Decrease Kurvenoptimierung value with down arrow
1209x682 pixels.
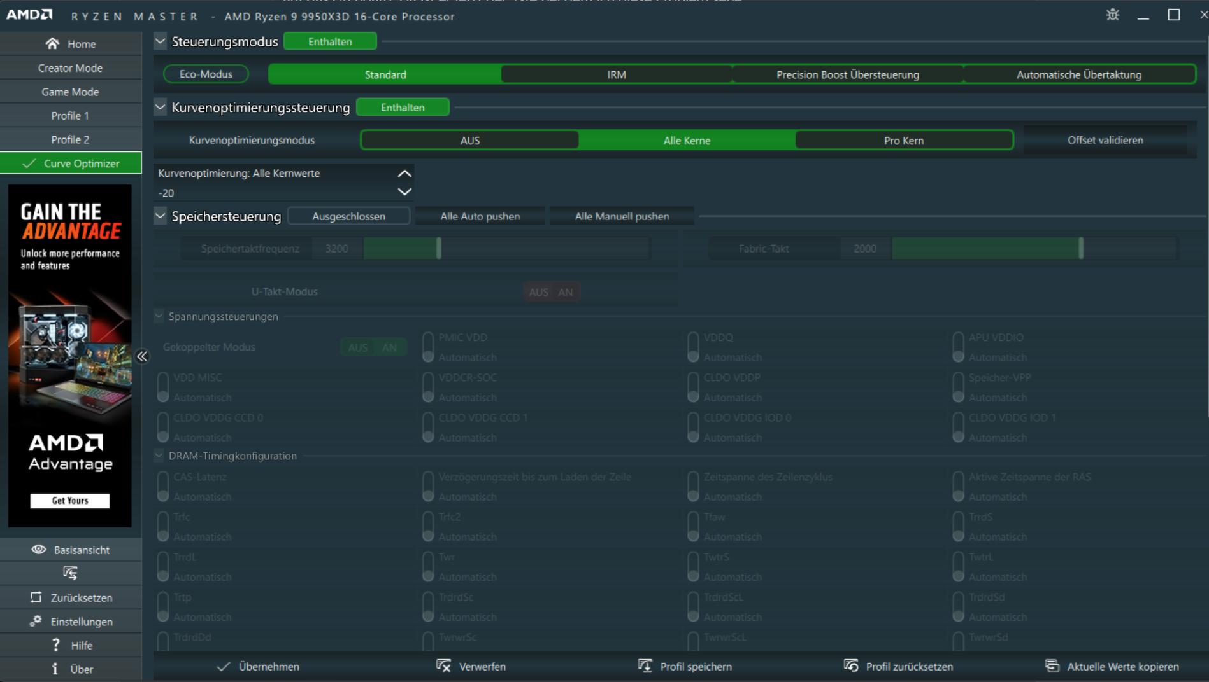point(404,191)
